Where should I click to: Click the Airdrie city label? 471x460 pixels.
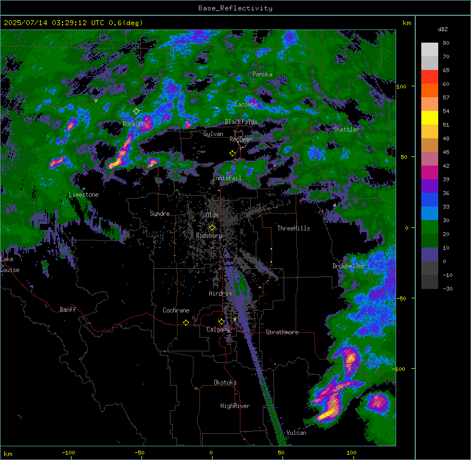pyautogui.click(x=220, y=293)
